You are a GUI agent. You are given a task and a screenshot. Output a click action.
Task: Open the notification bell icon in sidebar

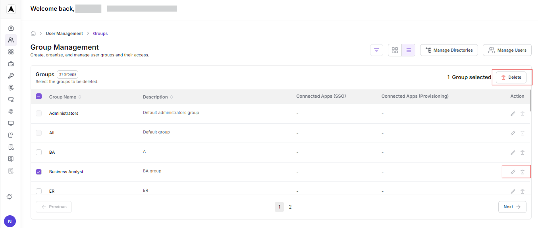[10, 197]
